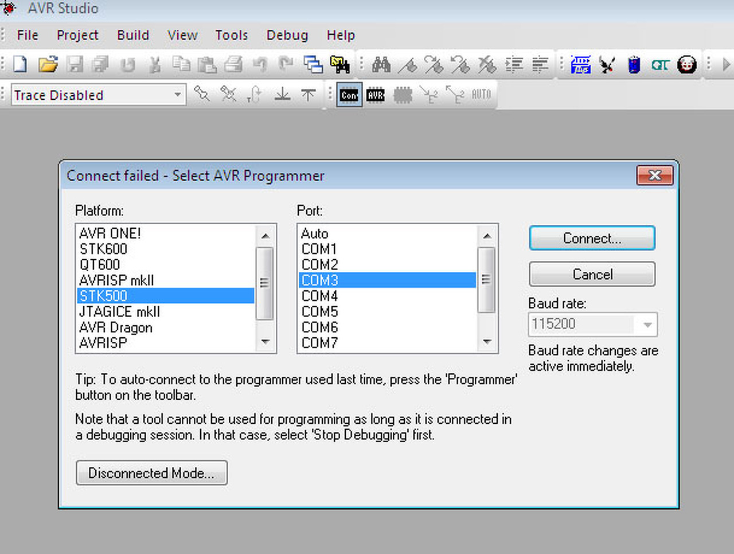Image resolution: width=734 pixels, height=554 pixels.
Task: Click the Connect... button
Action: click(592, 238)
